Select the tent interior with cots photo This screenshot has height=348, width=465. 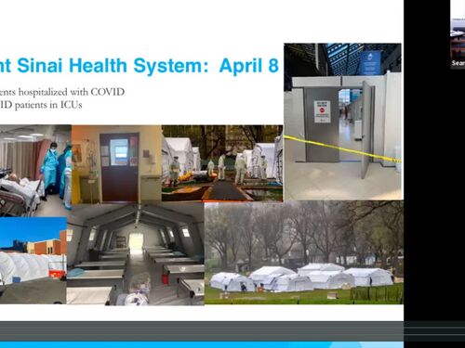point(136,254)
